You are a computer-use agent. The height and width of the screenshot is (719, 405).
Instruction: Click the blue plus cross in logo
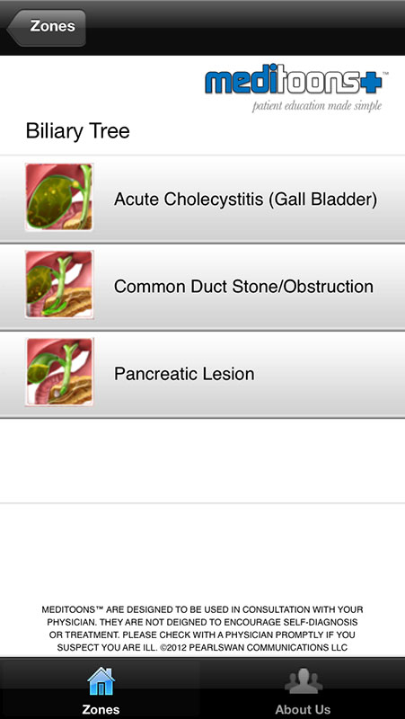[x=368, y=83]
